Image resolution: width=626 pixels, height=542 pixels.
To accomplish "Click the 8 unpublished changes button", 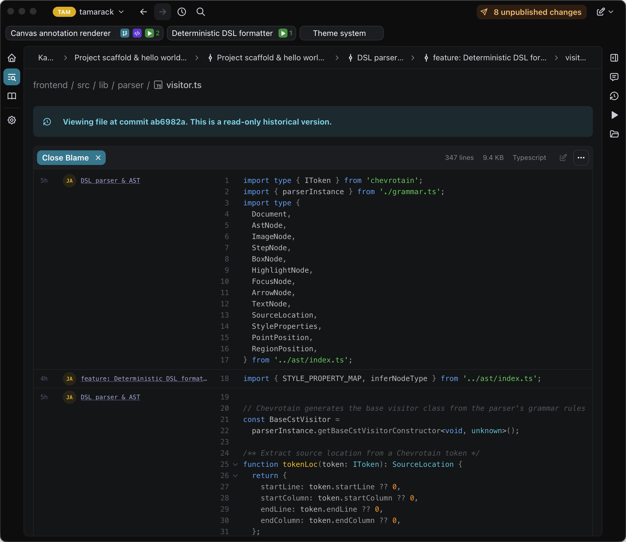I will point(531,12).
